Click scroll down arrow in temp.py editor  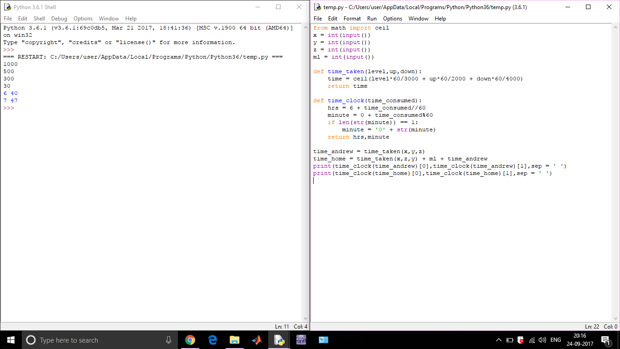pyautogui.click(x=616, y=319)
